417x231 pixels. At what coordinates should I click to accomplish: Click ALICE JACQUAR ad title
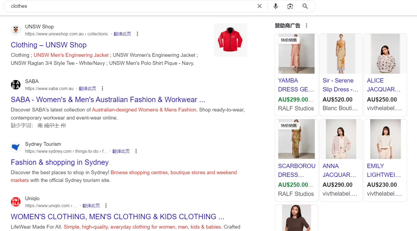pyautogui.click(x=384, y=85)
